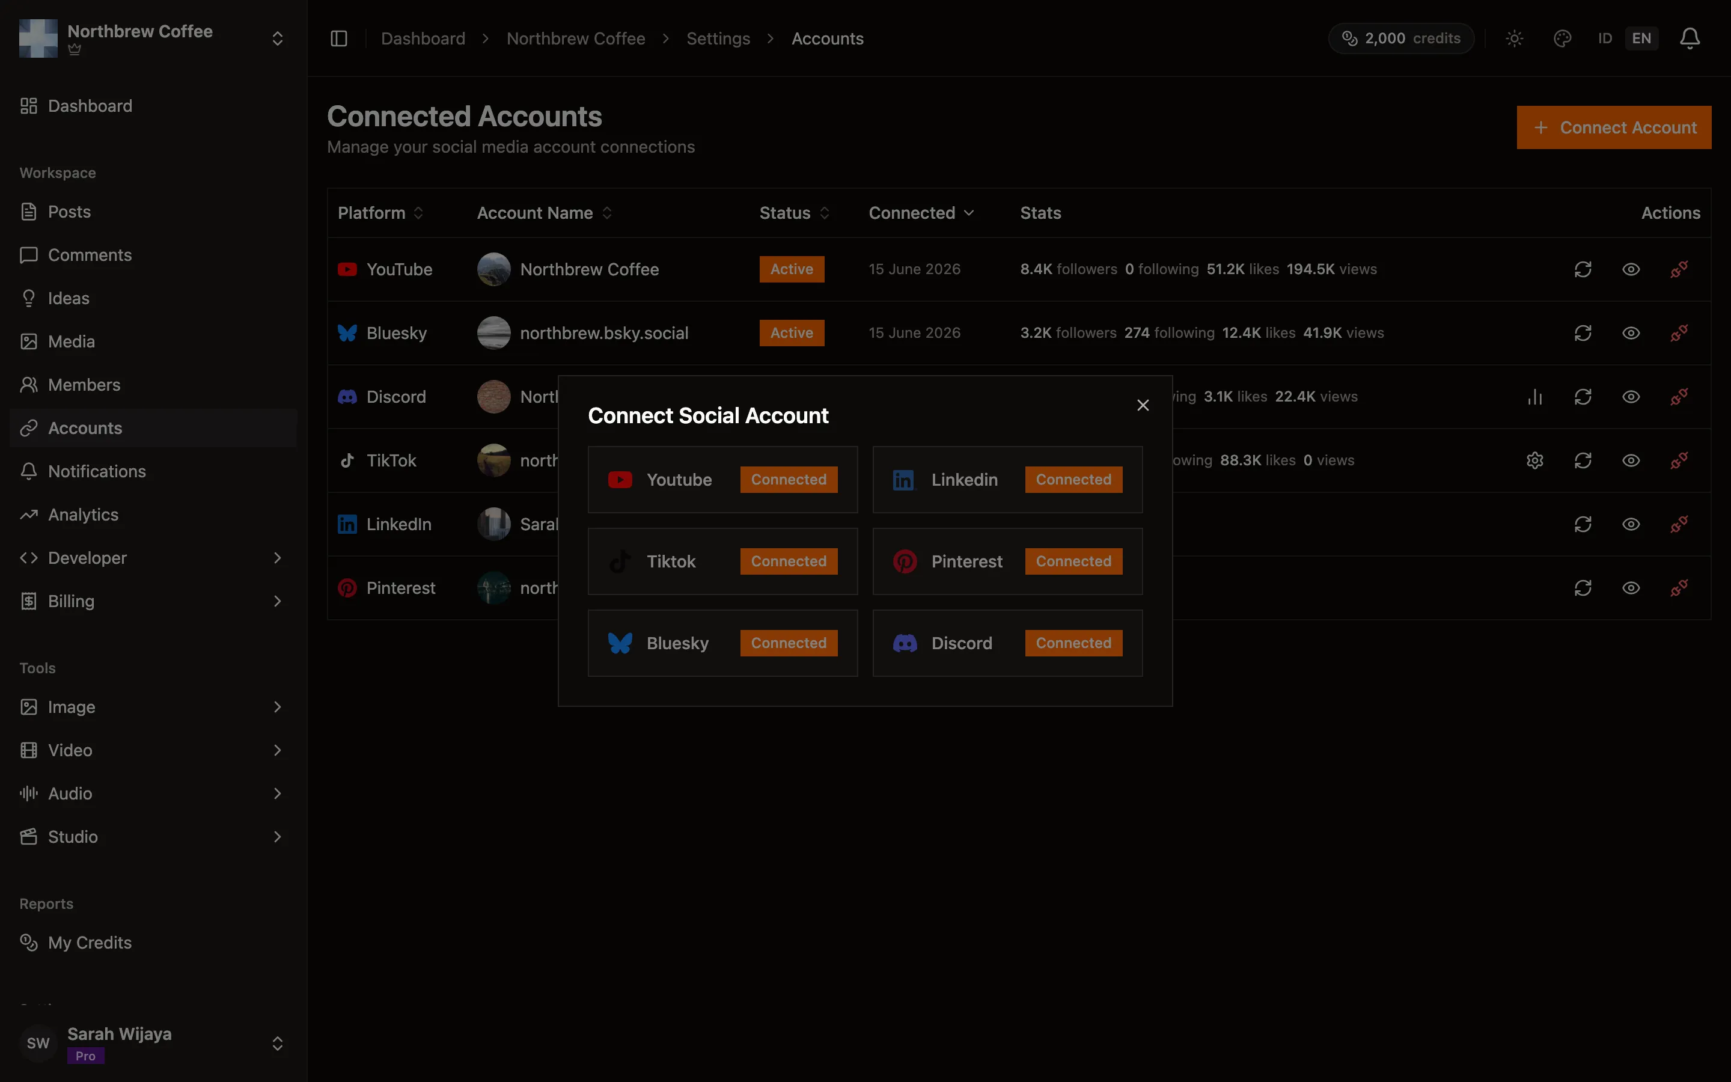
Task: Refresh the LinkedIn account row
Action: click(x=1583, y=524)
